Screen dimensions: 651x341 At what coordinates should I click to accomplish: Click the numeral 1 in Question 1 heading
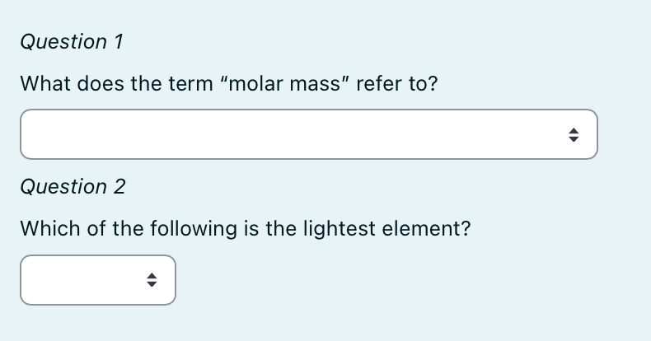(x=119, y=42)
